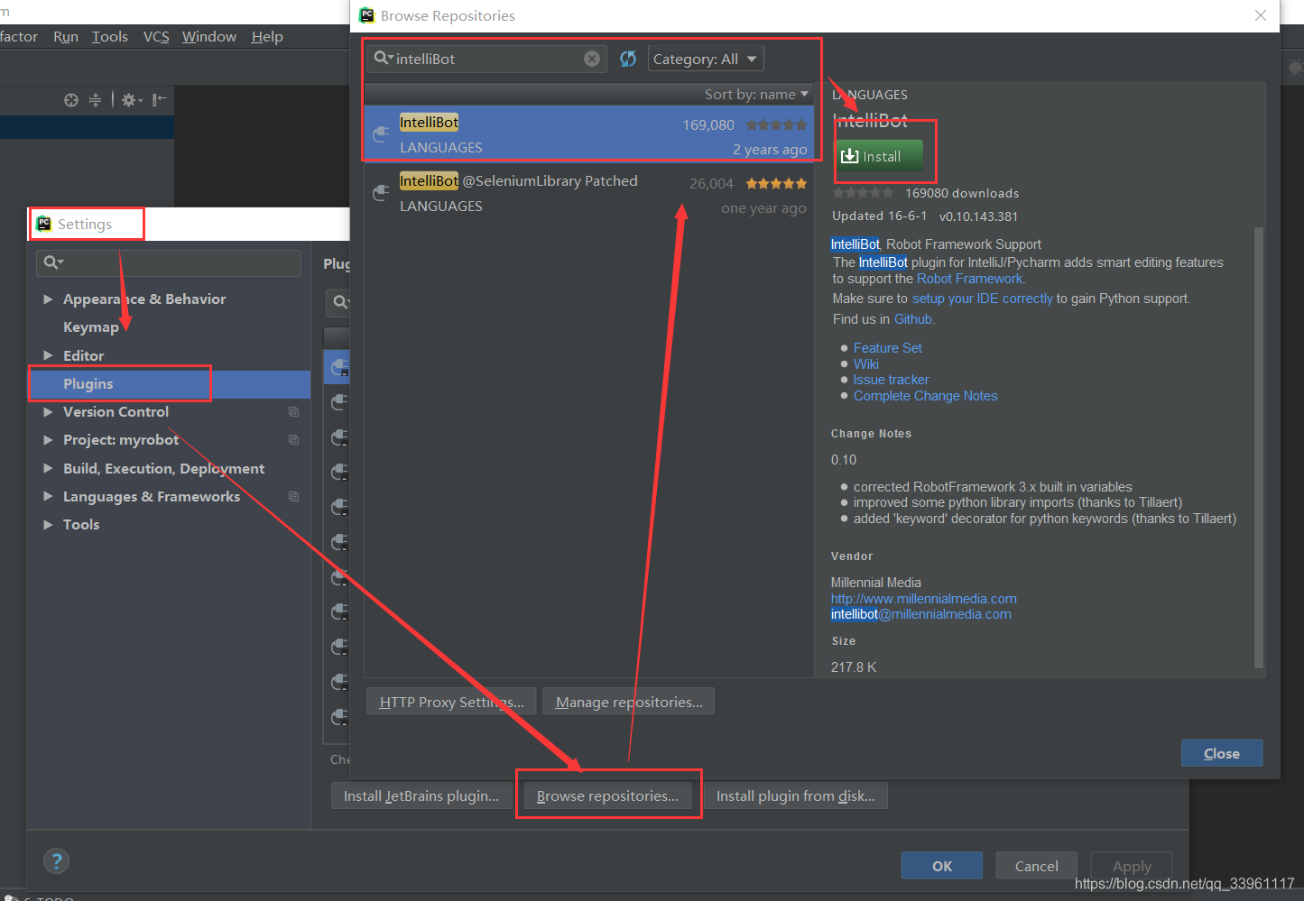The height and width of the screenshot is (901, 1304).
Task: Click the green Install button
Action: [x=878, y=156]
